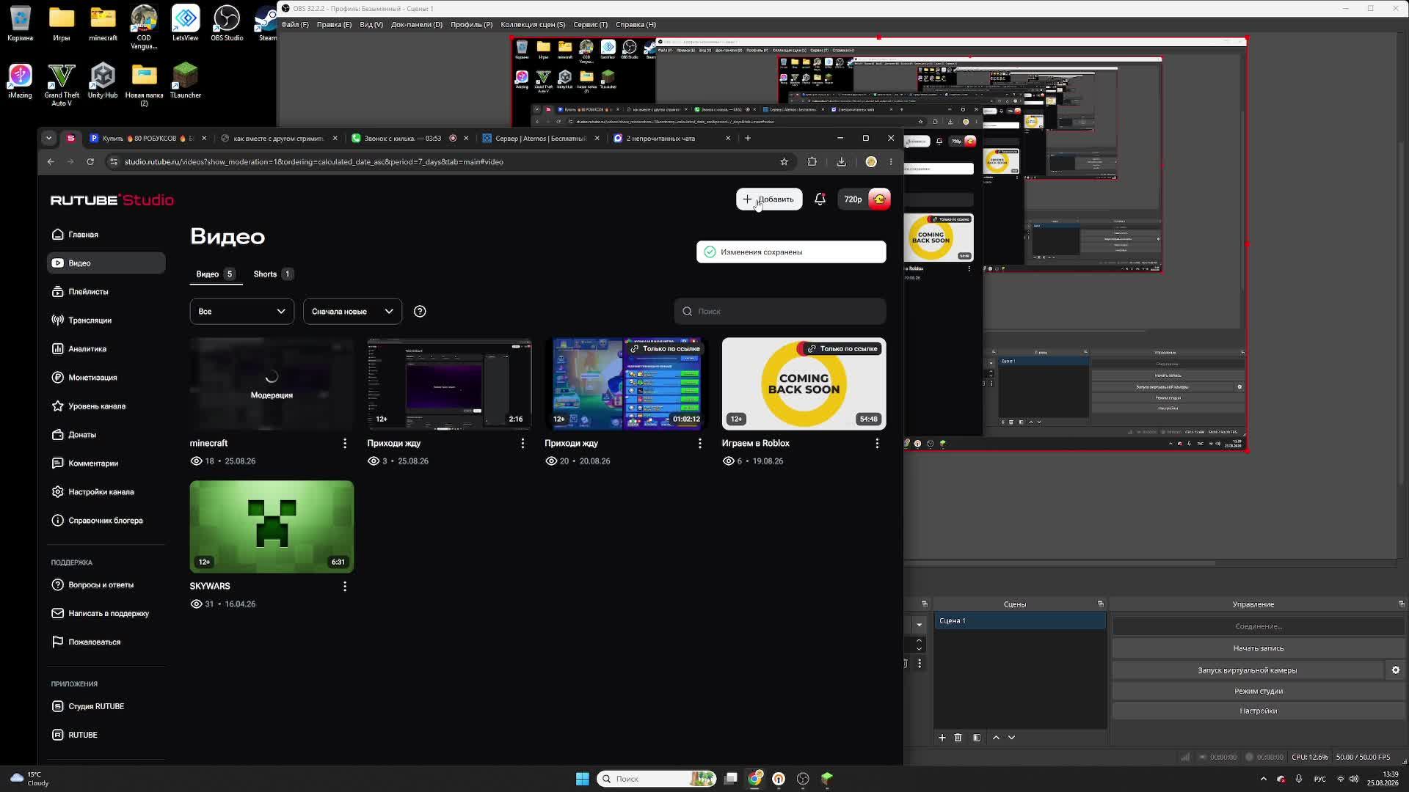Image resolution: width=1409 pixels, height=792 pixels.
Task: Open options menu for minecraft video
Action: click(345, 443)
